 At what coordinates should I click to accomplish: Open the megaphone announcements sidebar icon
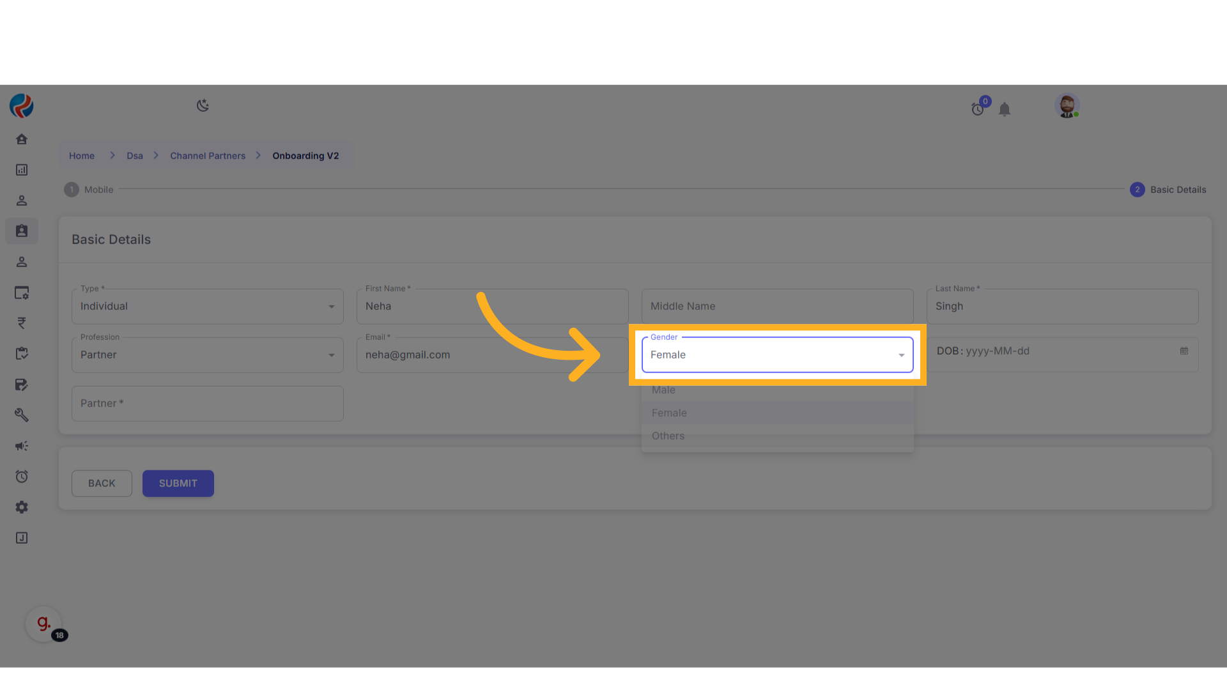click(22, 446)
